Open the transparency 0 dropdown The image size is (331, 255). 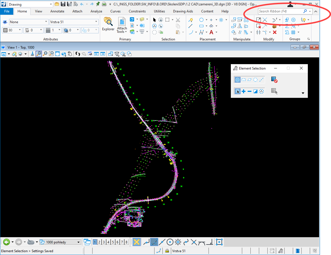pos(72,30)
